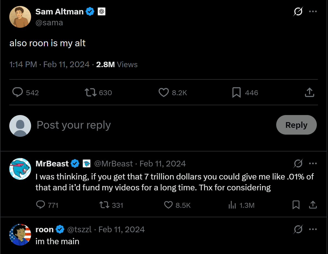Open the @tszzl handle link
The image size is (328, 254).
click(79, 230)
